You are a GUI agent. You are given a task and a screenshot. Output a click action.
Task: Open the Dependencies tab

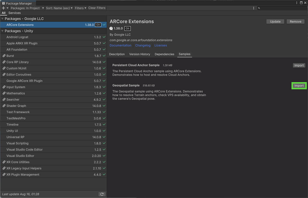pos(165,54)
